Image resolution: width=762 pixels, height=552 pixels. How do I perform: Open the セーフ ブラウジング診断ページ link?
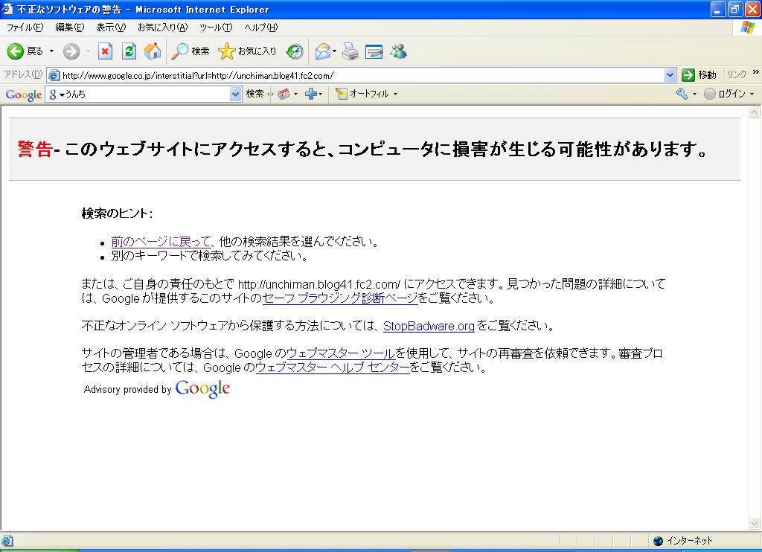pos(339,298)
